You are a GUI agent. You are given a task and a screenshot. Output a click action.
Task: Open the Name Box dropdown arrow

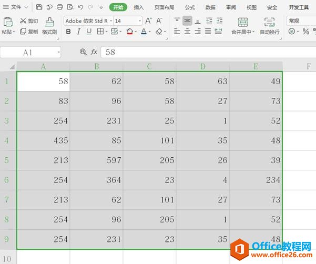[x=58, y=52]
